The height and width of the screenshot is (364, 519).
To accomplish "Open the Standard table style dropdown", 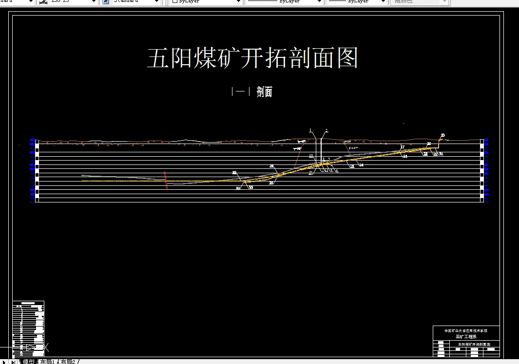I will tap(156, 1).
